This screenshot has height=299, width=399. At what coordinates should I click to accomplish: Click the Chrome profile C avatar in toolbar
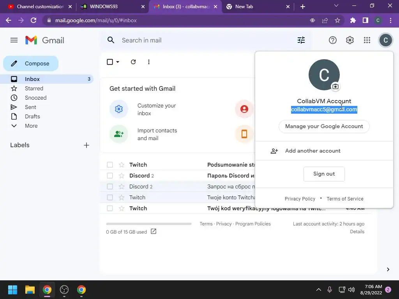(378, 20)
